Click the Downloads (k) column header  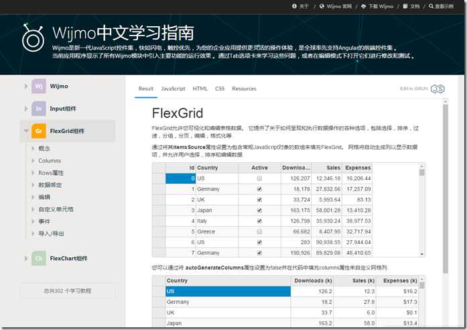tap(312, 281)
